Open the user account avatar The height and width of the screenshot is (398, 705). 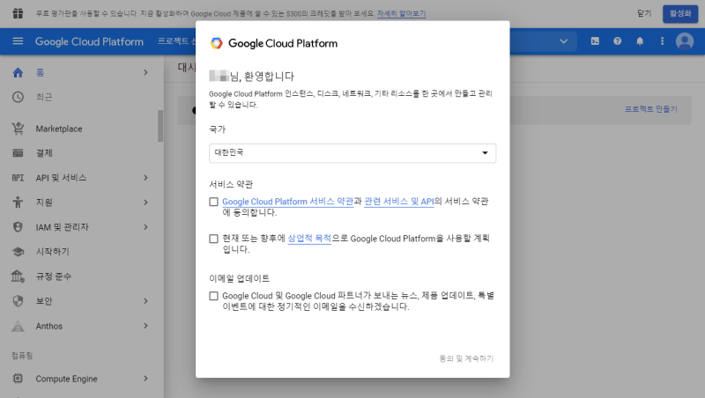point(685,41)
